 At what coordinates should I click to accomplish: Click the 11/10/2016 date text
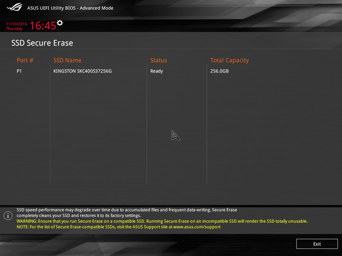[17, 24]
